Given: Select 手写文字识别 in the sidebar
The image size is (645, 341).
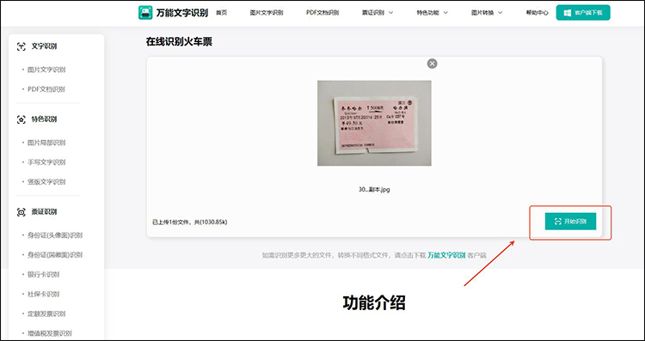Looking at the screenshot, I should pos(46,162).
